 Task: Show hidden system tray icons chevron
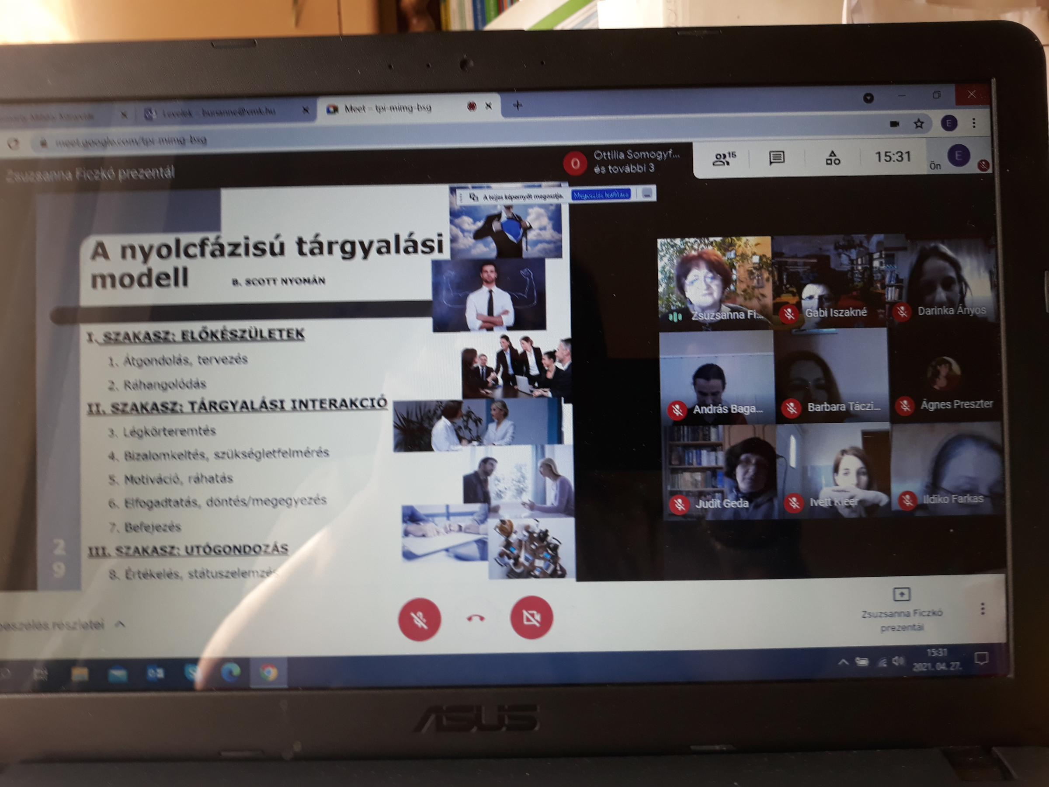coord(843,662)
